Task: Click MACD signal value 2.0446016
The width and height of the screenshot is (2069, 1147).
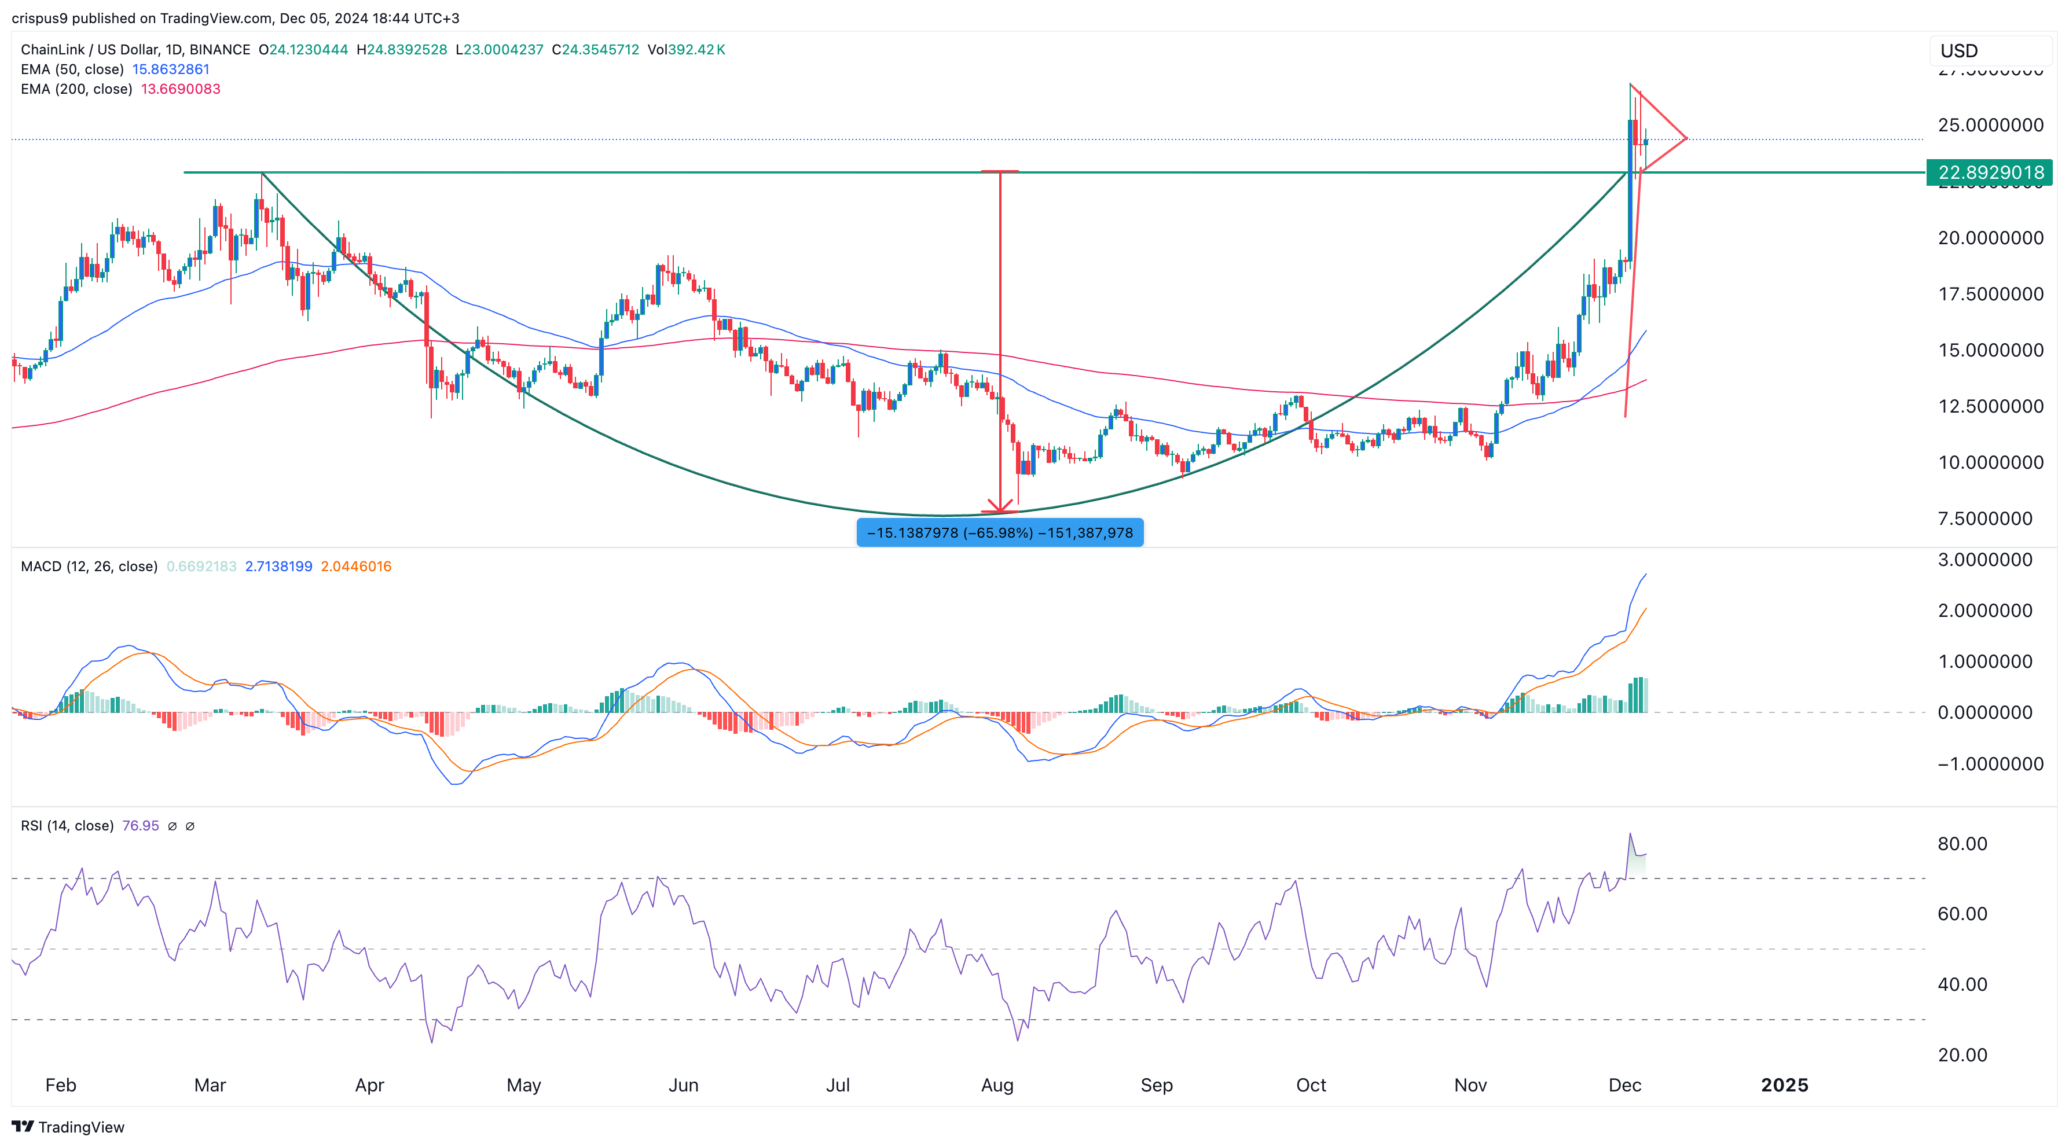Action: [357, 567]
